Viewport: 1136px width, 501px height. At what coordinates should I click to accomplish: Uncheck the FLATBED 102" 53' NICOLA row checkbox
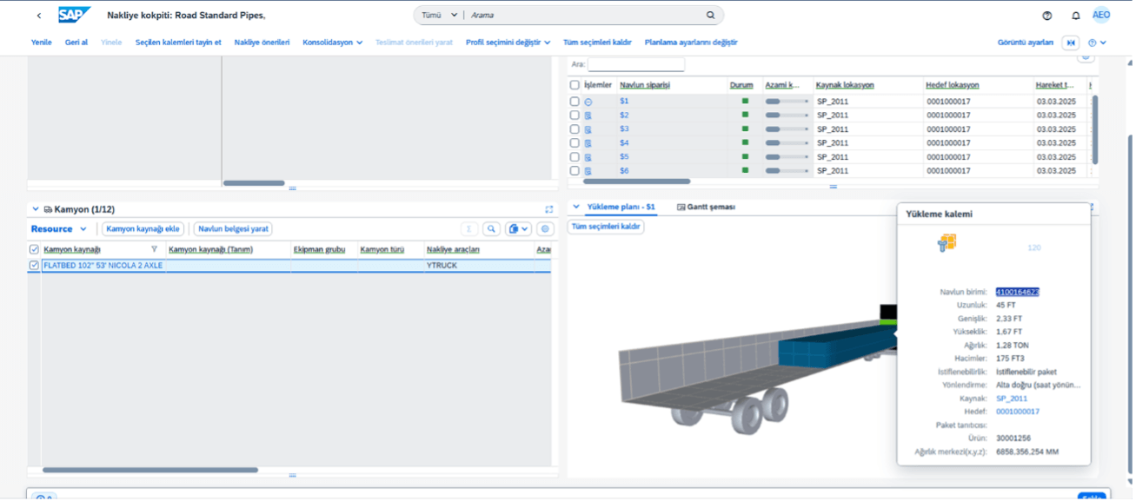[34, 266]
